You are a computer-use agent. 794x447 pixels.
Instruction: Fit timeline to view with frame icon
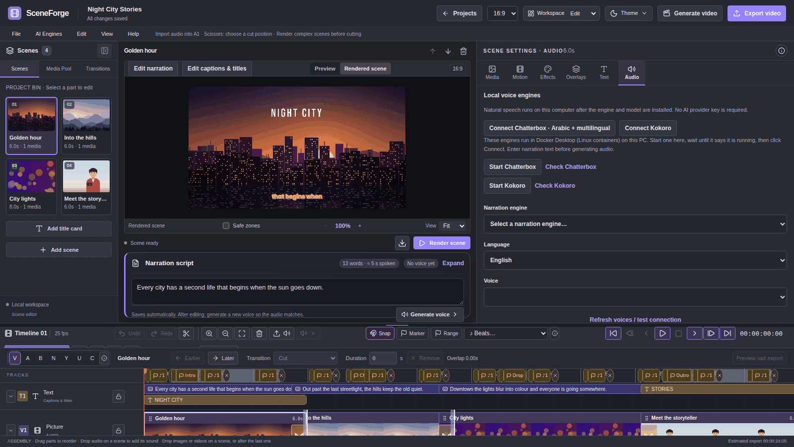click(242, 333)
